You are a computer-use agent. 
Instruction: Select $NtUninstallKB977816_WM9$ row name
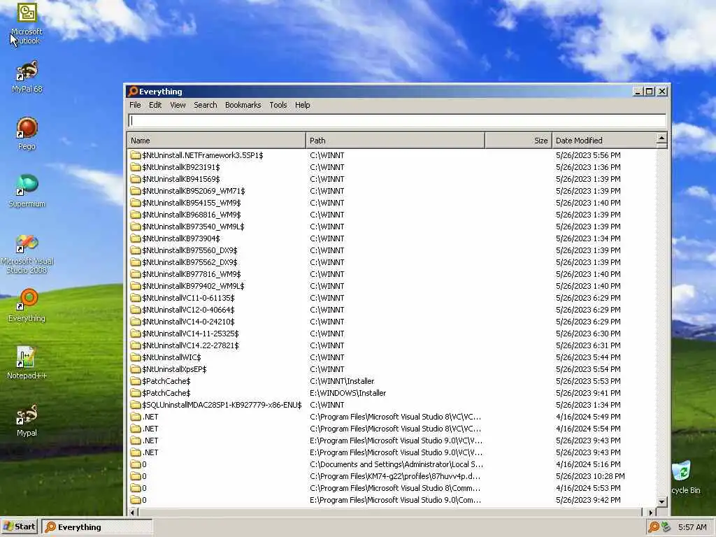(x=192, y=274)
